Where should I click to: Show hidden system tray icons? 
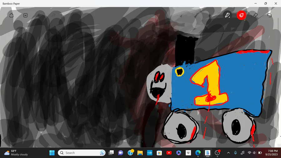coord(228,153)
